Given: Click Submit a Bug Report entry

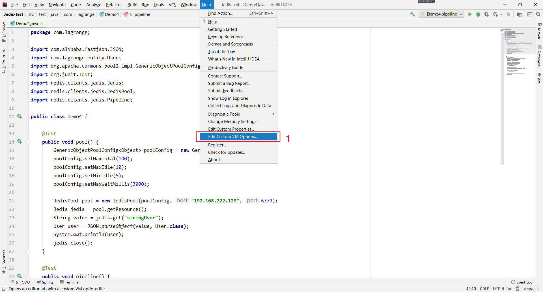Looking at the screenshot, I should point(238,83).
